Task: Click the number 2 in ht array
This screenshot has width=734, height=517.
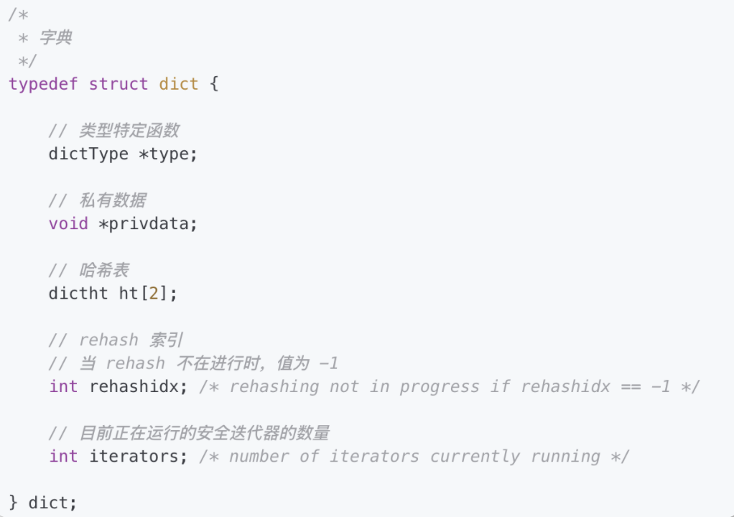Action: [153, 293]
